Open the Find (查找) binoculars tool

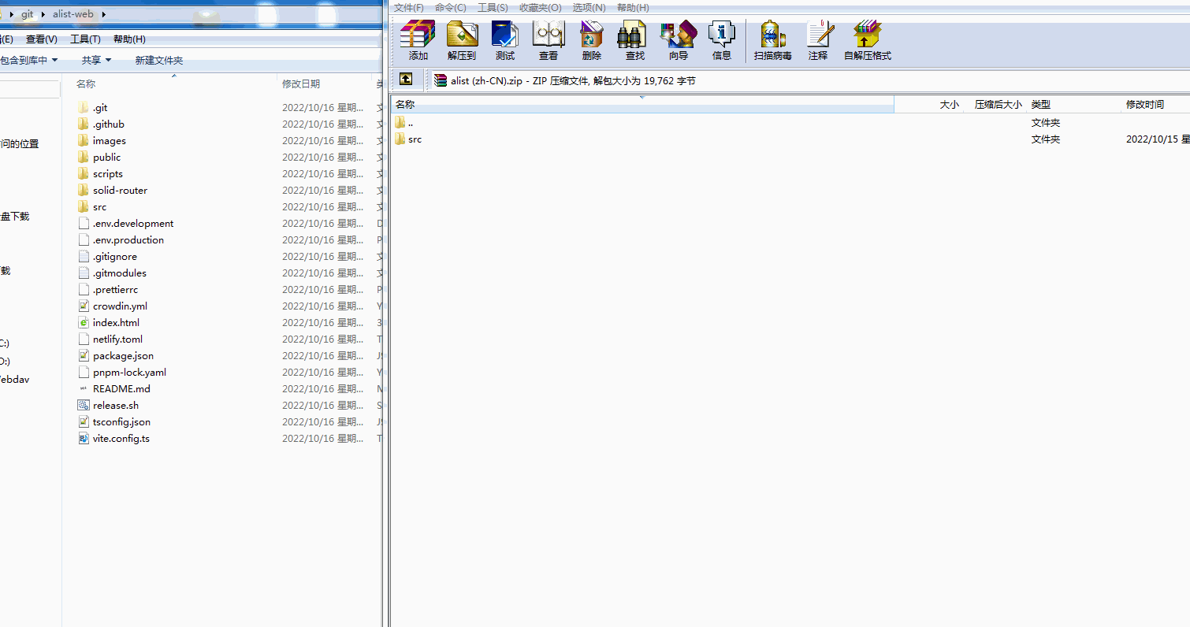[634, 40]
